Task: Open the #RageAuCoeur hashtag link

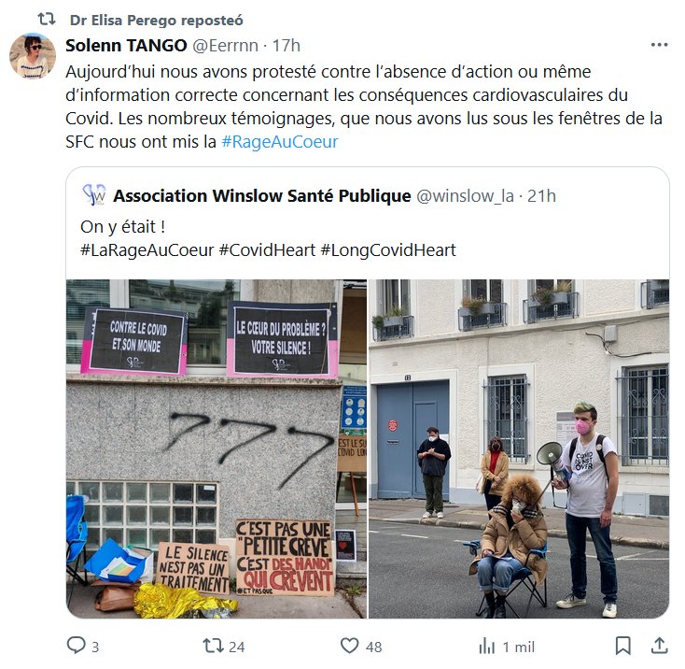Action: pos(280,142)
